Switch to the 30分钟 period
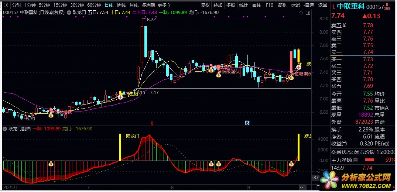Viewport: 397px width, 192px height. pyautogui.click(x=77, y=5)
